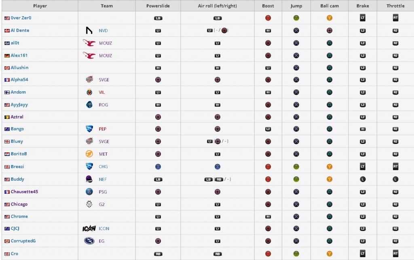Click the United States flag next to Chicago

(x=7, y=204)
